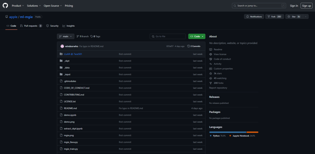
Task: Open the Insights tab
Action: (x=69, y=26)
